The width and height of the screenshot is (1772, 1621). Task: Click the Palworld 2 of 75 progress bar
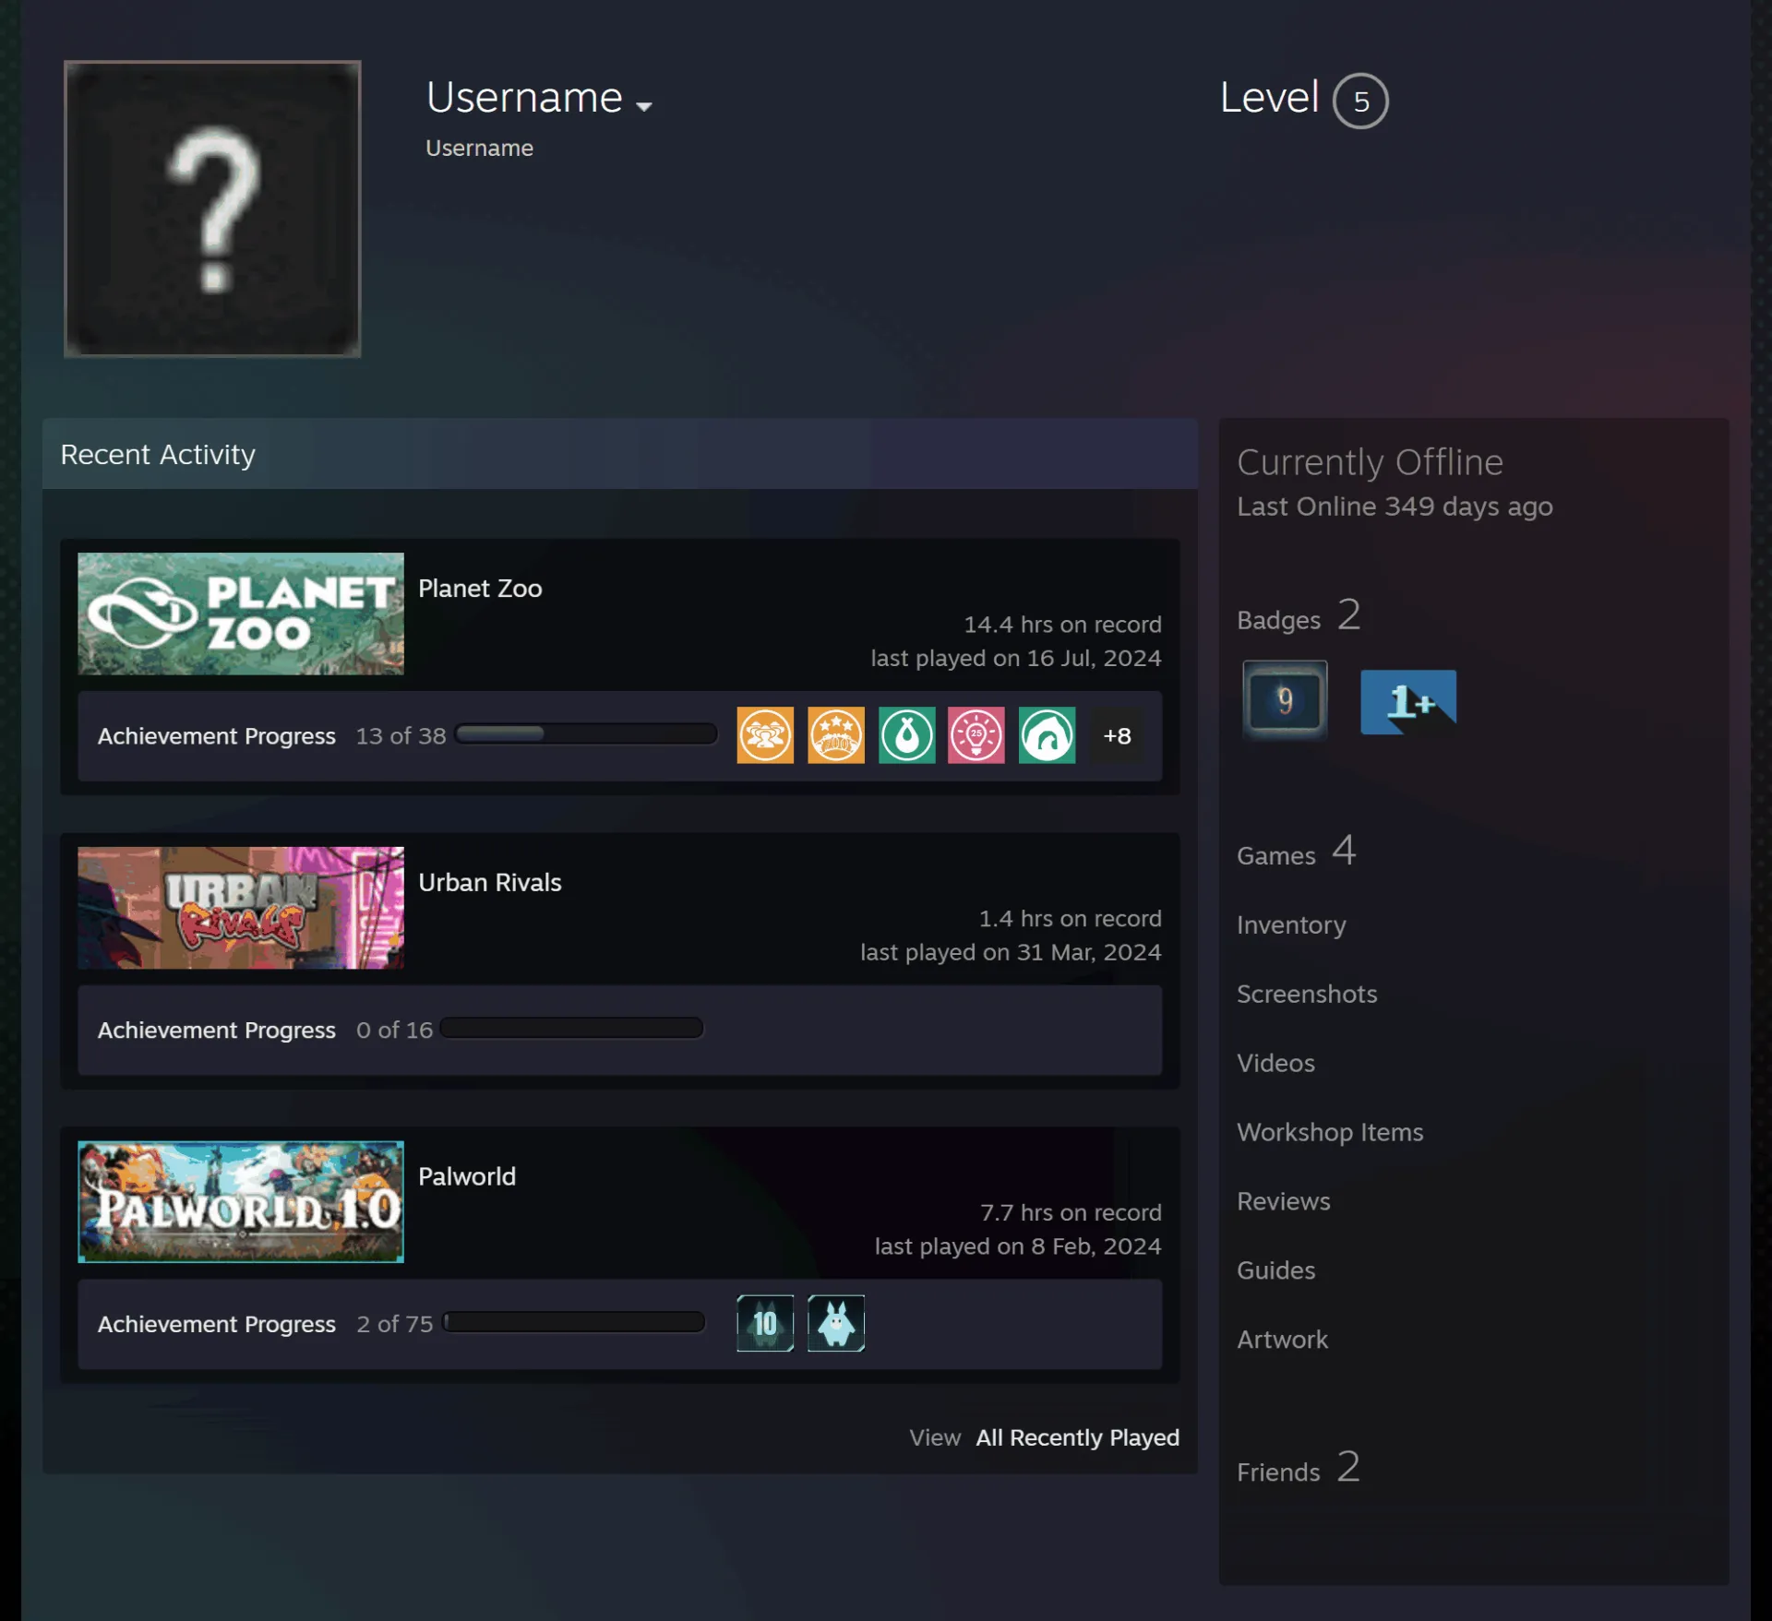pyautogui.click(x=573, y=1321)
